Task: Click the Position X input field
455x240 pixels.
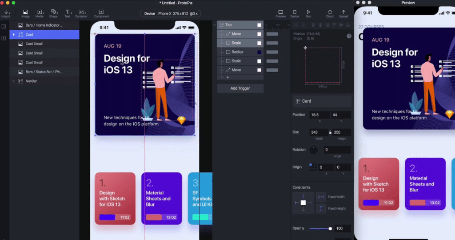Action: click(x=319, y=115)
